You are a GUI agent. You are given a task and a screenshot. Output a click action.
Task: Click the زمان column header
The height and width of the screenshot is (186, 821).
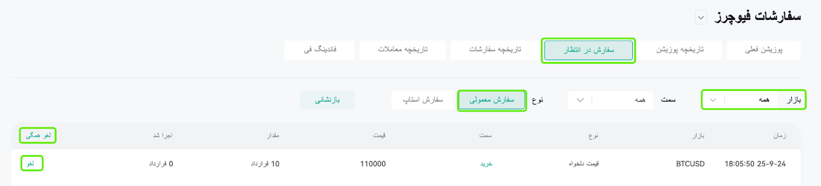tap(780, 135)
